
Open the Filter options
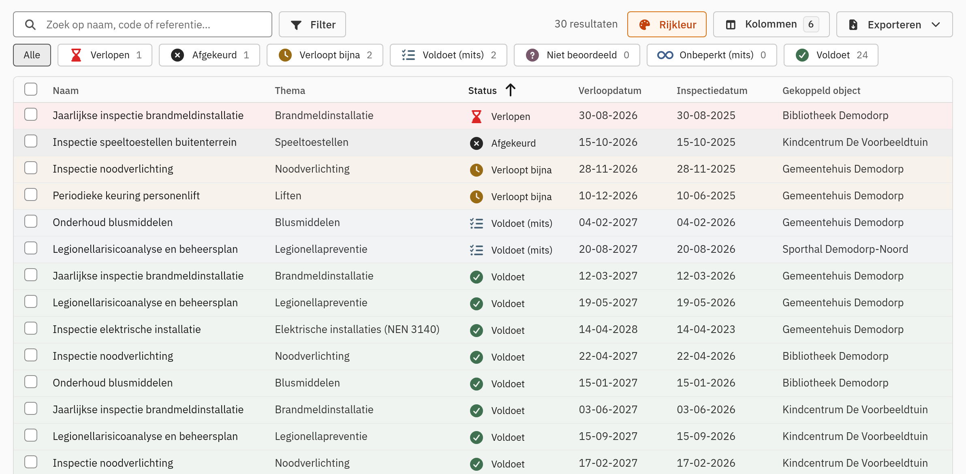[x=312, y=24]
